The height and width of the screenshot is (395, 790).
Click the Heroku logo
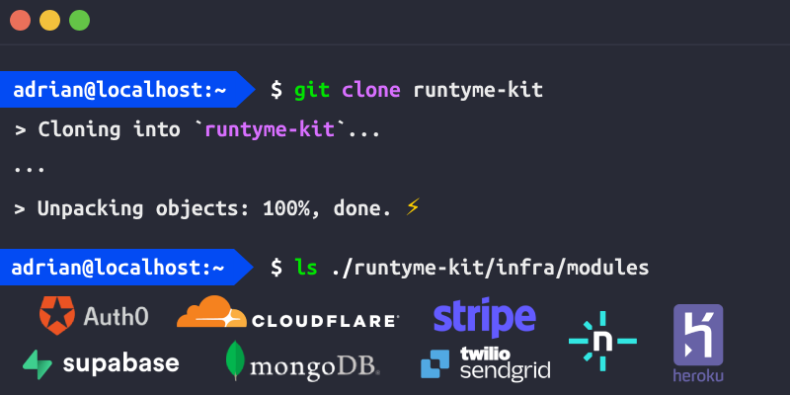pos(698,343)
